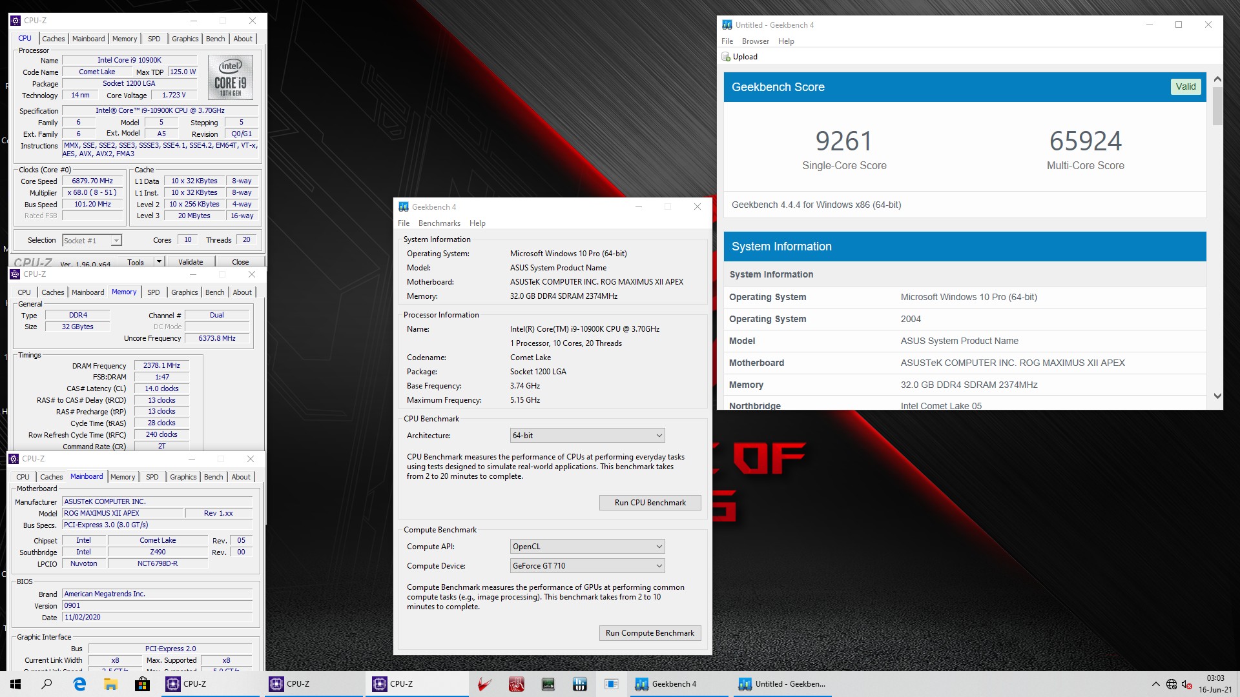Image resolution: width=1240 pixels, height=697 pixels.
Task: Click BIOS Version field 0901
Action: tap(157, 606)
